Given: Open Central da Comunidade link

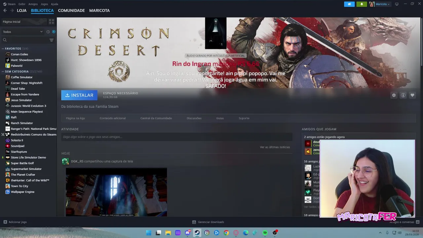Looking at the screenshot, I should tap(156, 118).
